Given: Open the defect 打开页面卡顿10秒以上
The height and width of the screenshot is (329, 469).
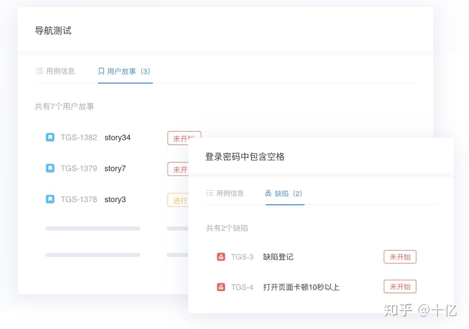Looking at the screenshot, I should [301, 287].
